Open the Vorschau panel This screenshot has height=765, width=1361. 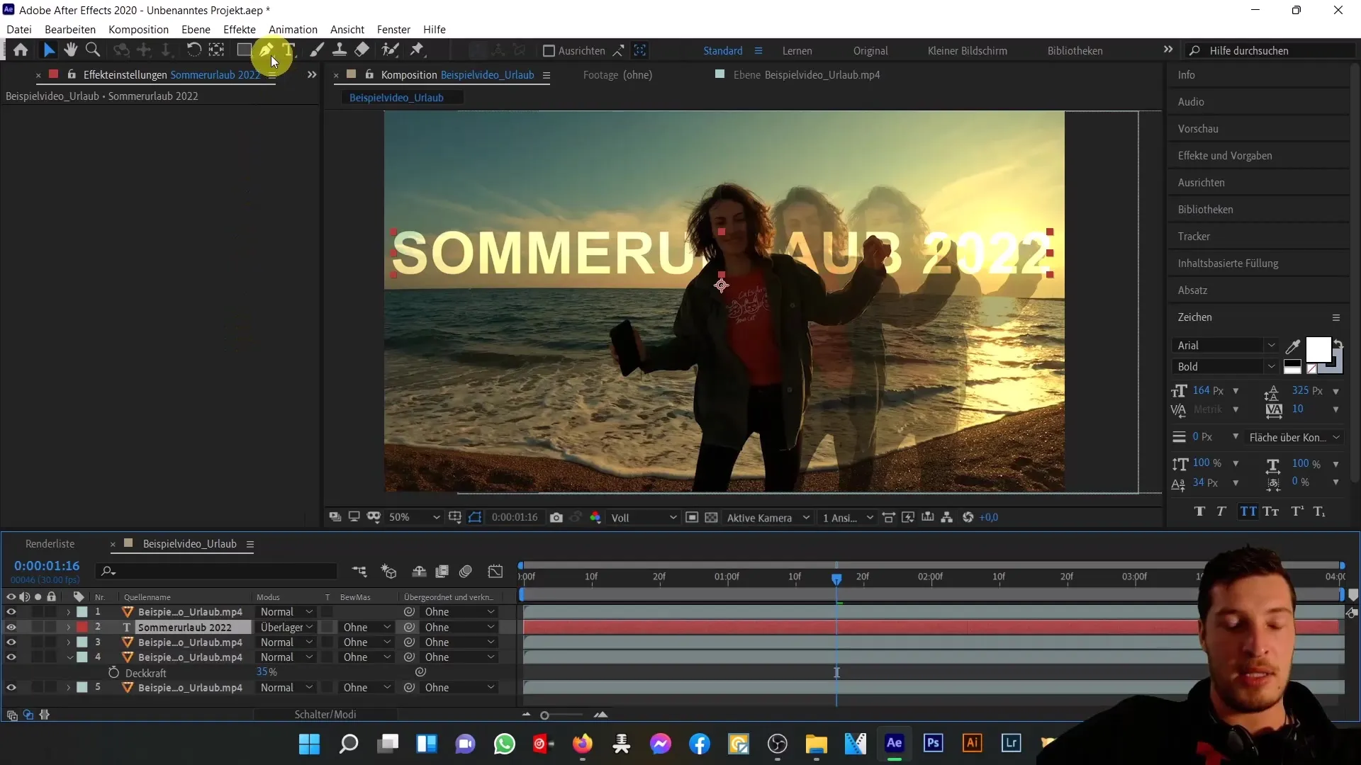point(1198,129)
